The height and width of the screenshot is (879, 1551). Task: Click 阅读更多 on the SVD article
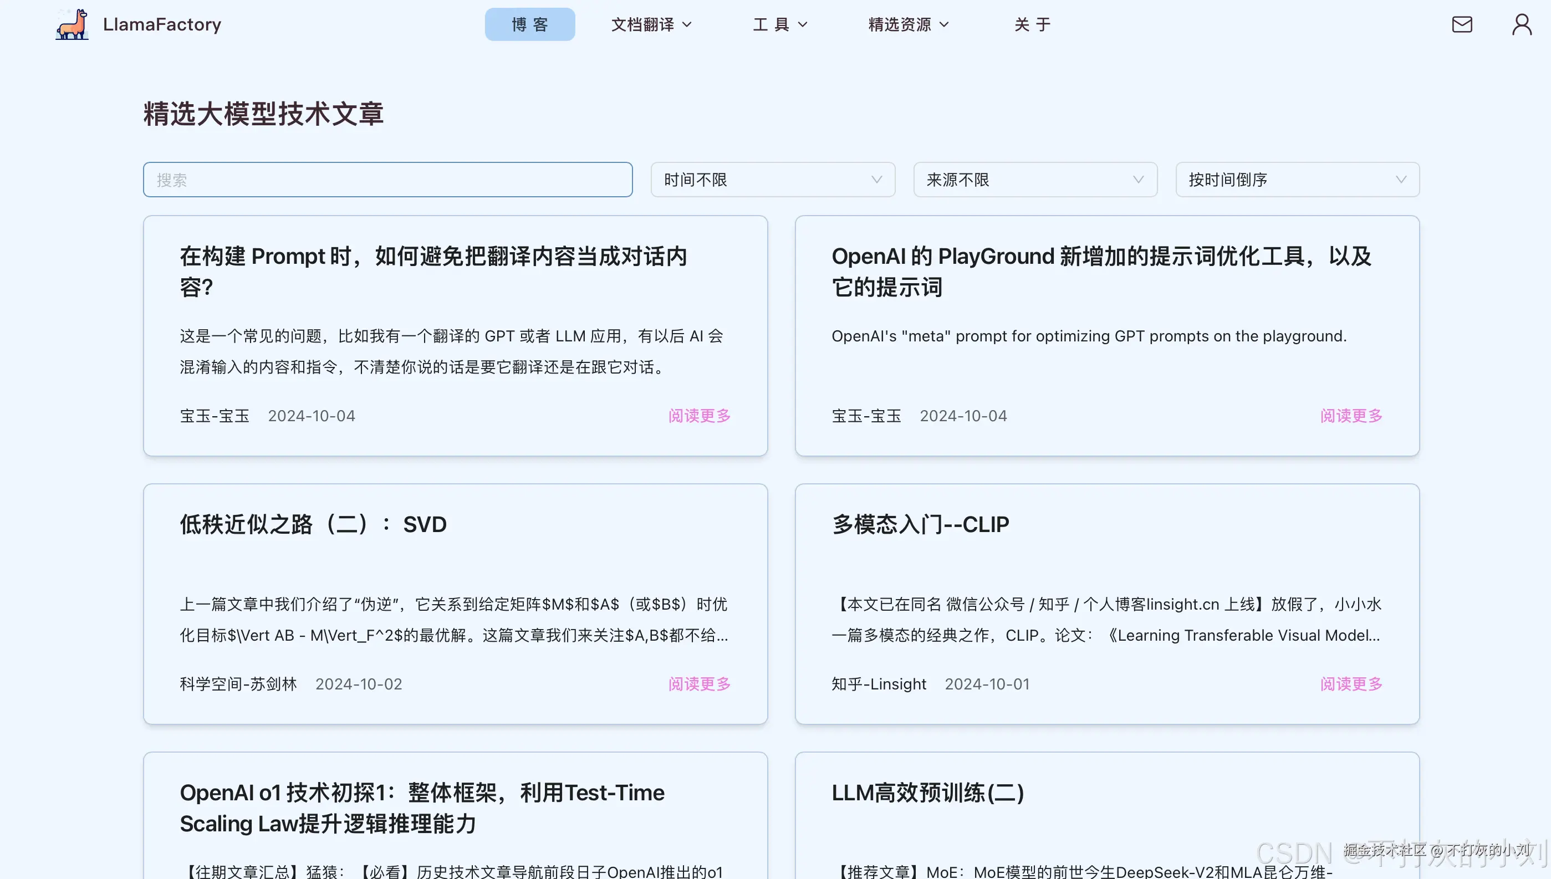tap(699, 684)
